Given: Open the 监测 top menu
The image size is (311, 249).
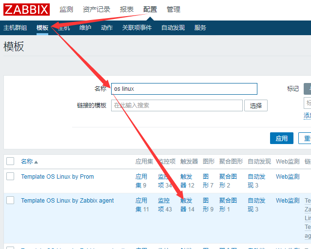Looking at the screenshot, I should tap(66, 9).
